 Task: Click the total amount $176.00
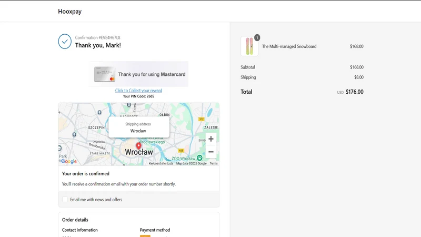pos(354,92)
